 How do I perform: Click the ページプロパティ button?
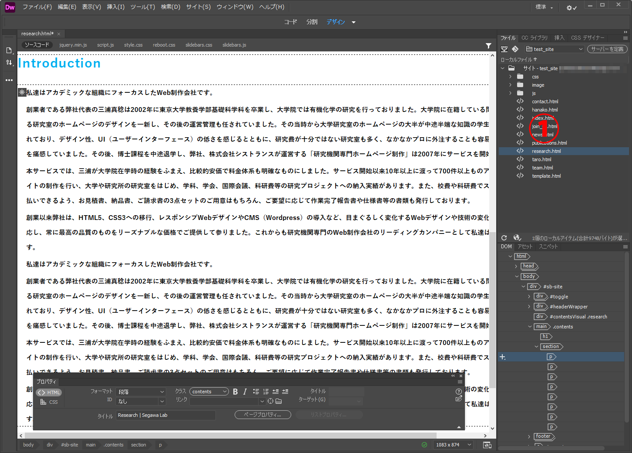[x=262, y=415]
